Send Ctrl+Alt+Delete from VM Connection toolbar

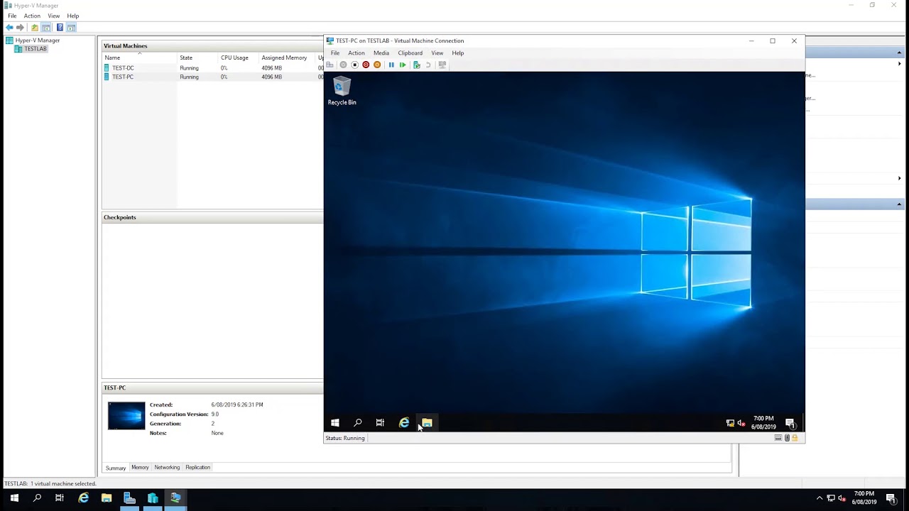[x=330, y=65]
